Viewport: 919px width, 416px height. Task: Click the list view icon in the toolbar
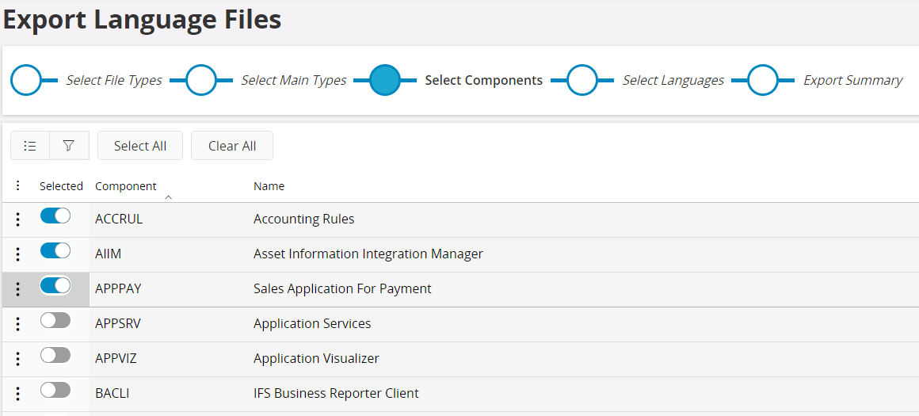tap(30, 146)
